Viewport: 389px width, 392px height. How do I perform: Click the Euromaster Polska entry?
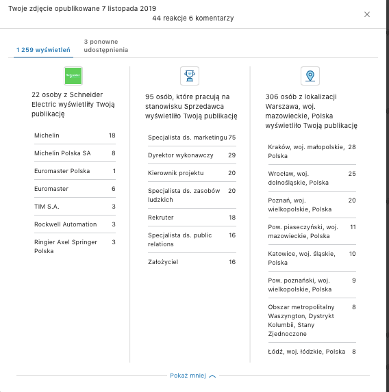pyautogui.click(x=75, y=171)
